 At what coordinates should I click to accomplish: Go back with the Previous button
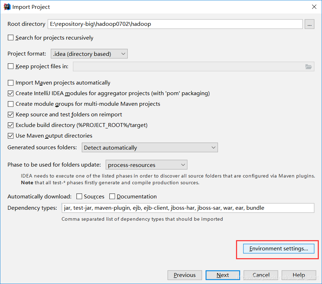pyautogui.click(x=185, y=275)
